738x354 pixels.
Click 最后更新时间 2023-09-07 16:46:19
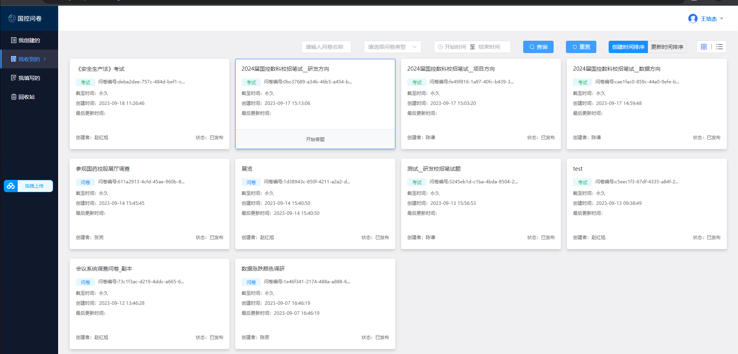[x=280, y=313]
